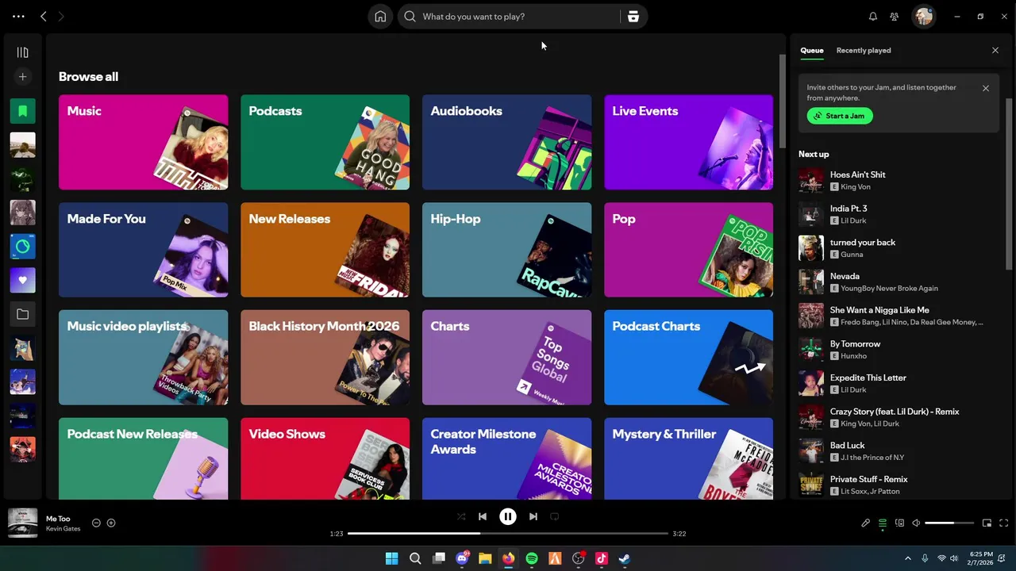The width and height of the screenshot is (1016, 571).
Task: Adjust the volume slider
Action: point(949,523)
